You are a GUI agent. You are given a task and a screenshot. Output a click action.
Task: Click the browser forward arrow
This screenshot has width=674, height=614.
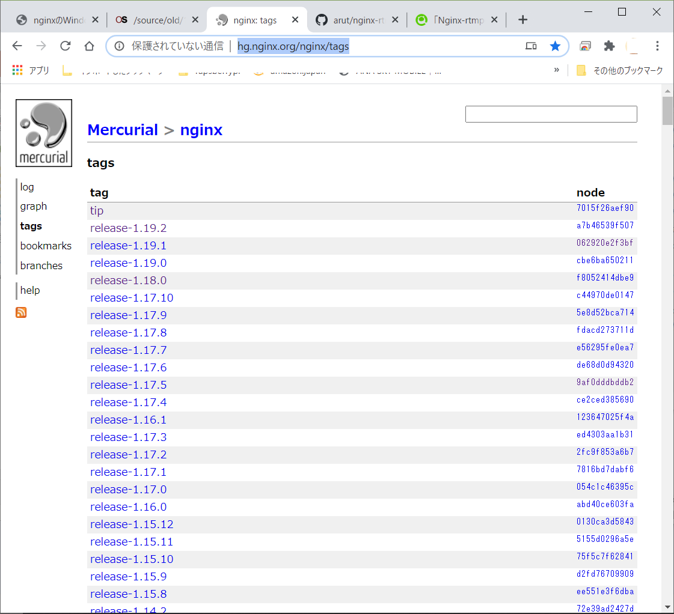click(41, 46)
